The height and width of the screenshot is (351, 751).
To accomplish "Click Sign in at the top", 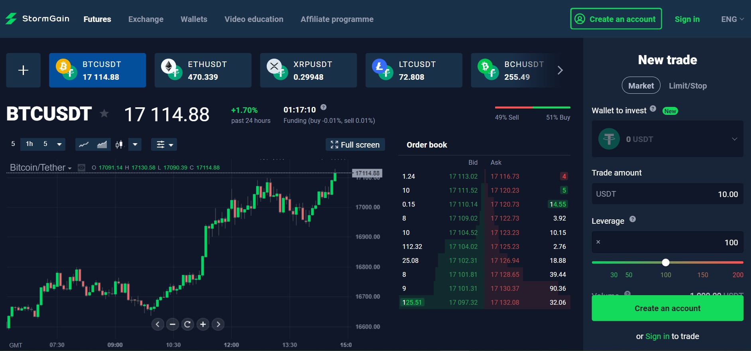I will pos(687,19).
